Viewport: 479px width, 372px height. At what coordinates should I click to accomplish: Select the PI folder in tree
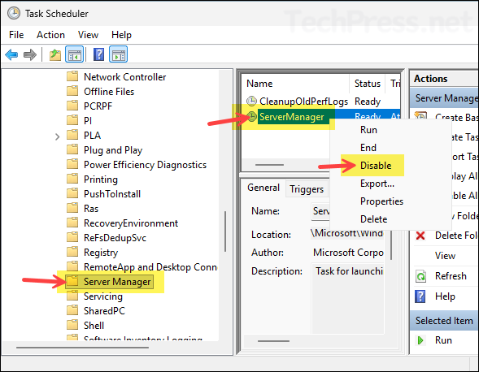(88, 120)
